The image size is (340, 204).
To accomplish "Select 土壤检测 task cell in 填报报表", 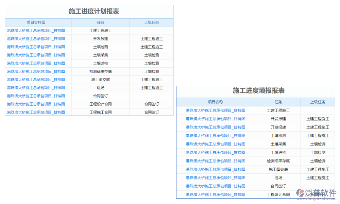I will (278, 136).
